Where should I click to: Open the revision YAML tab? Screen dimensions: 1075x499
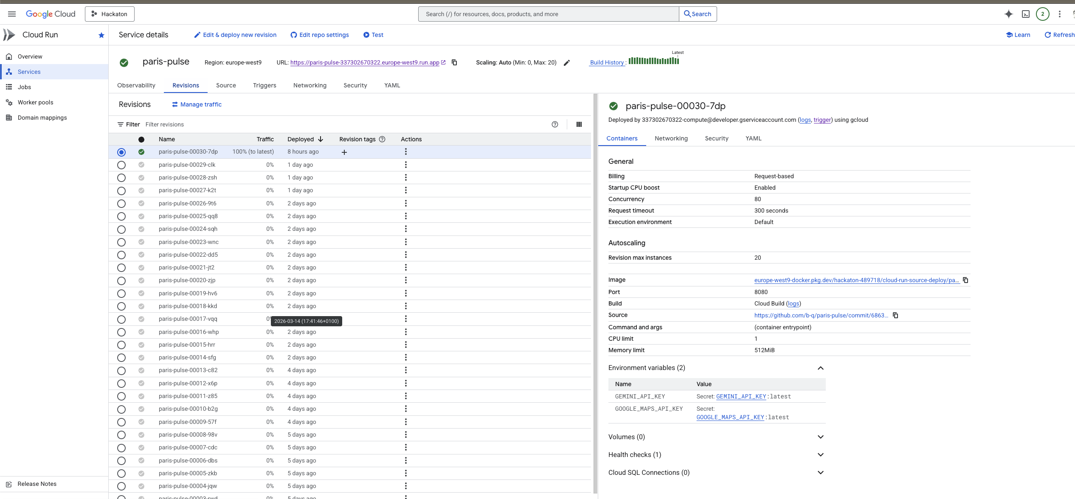pos(753,138)
